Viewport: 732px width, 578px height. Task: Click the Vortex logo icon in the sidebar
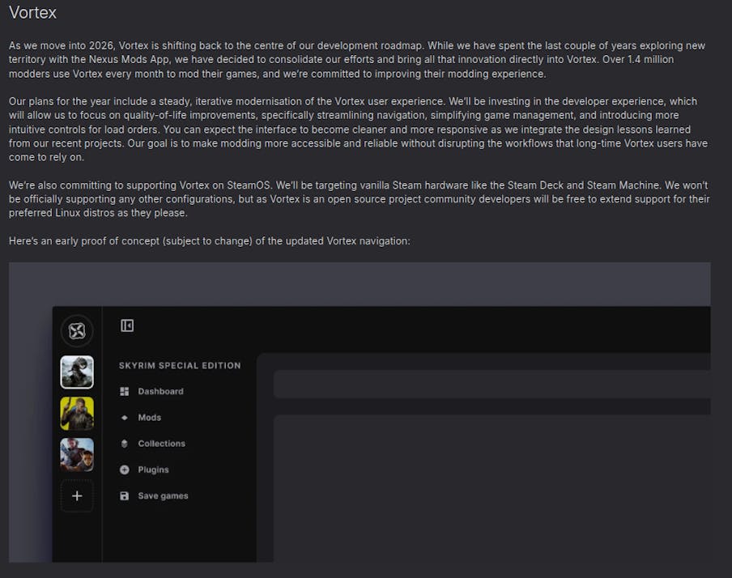coord(77,330)
